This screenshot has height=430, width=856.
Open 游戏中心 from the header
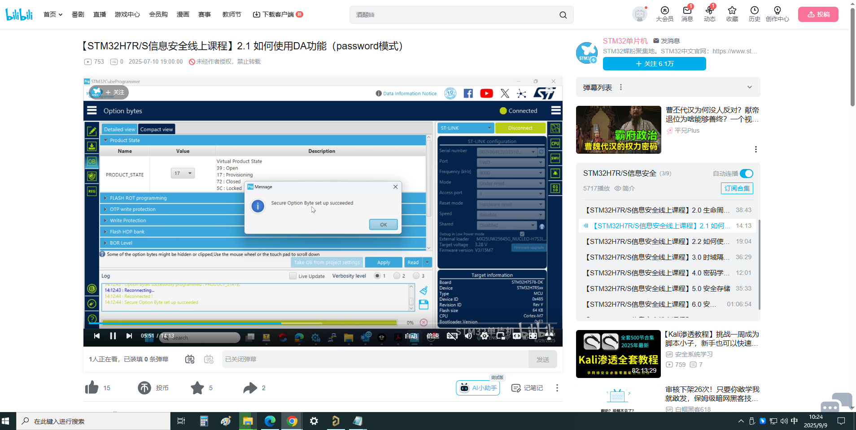[127, 14]
